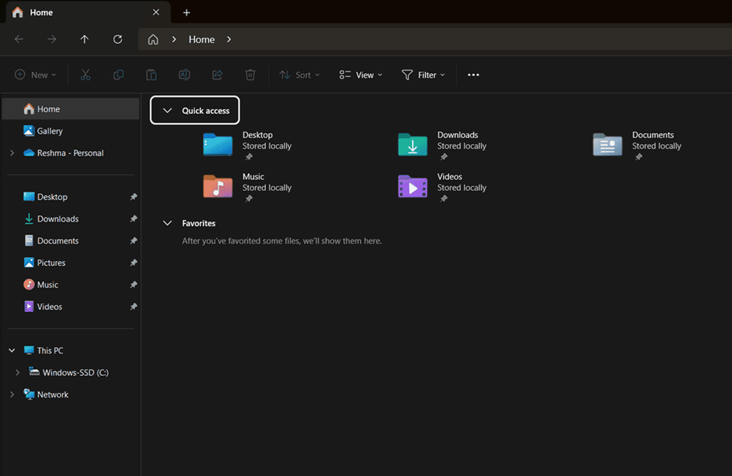Image resolution: width=732 pixels, height=476 pixels.
Task: Click the Copy icon in toolbar
Action: click(118, 75)
